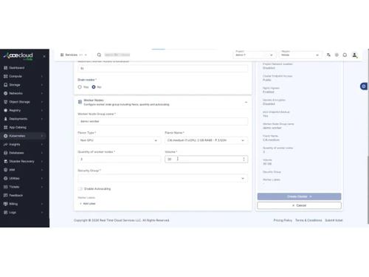Select Yes for Drain nodes
This screenshot has height=277, width=369.
pos(80,87)
